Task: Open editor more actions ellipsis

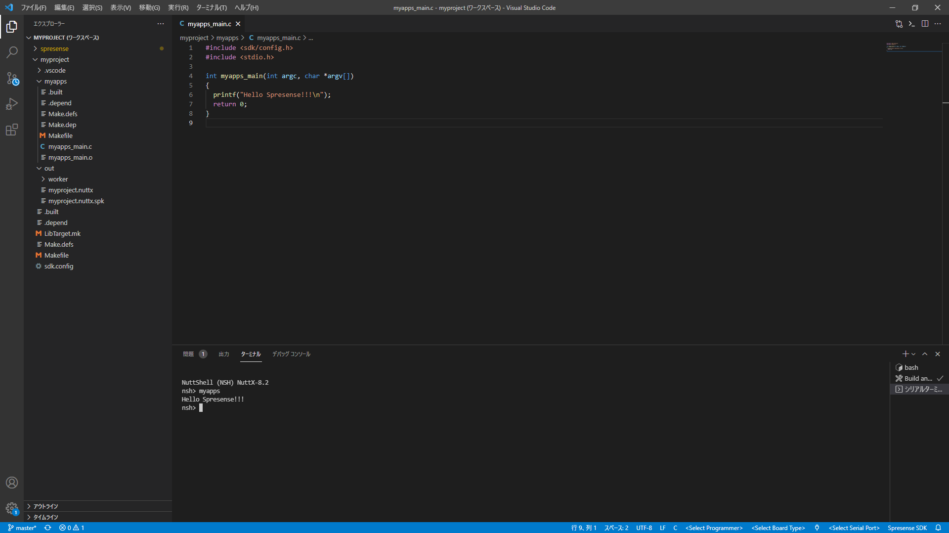Action: (938, 24)
